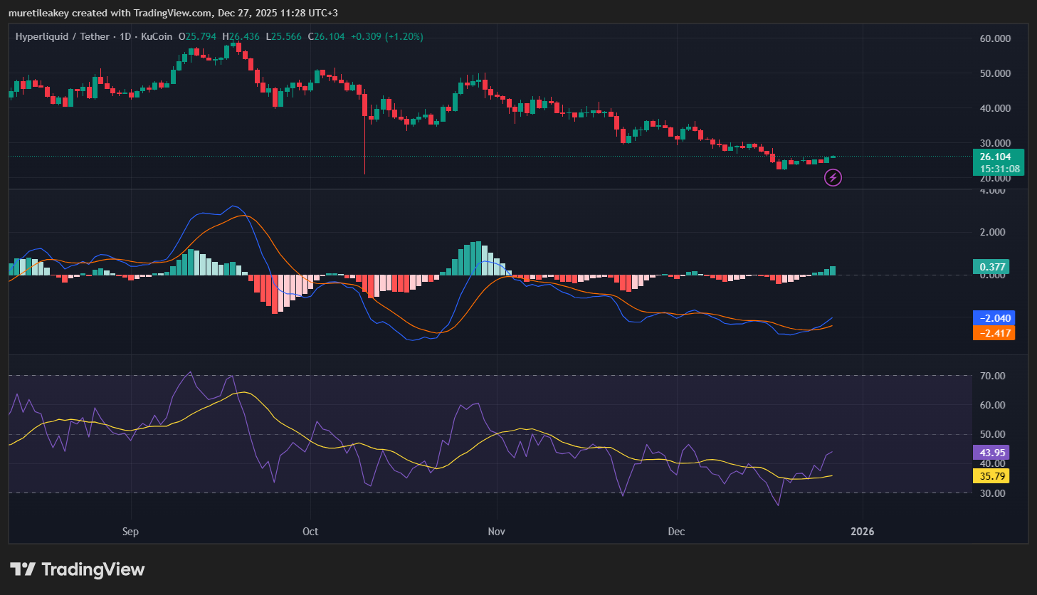This screenshot has width=1037, height=595.
Task: Click the bar countdown timer 15:31:08
Action: [999, 169]
